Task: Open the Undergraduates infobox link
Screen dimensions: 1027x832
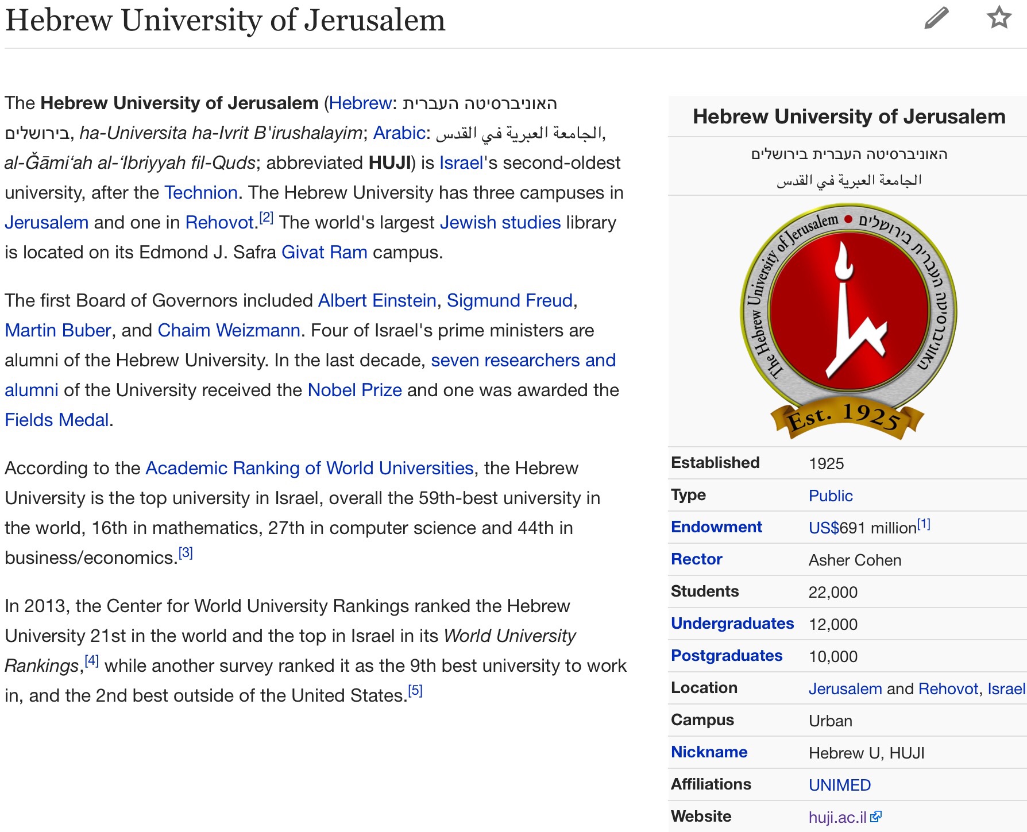Action: (732, 623)
